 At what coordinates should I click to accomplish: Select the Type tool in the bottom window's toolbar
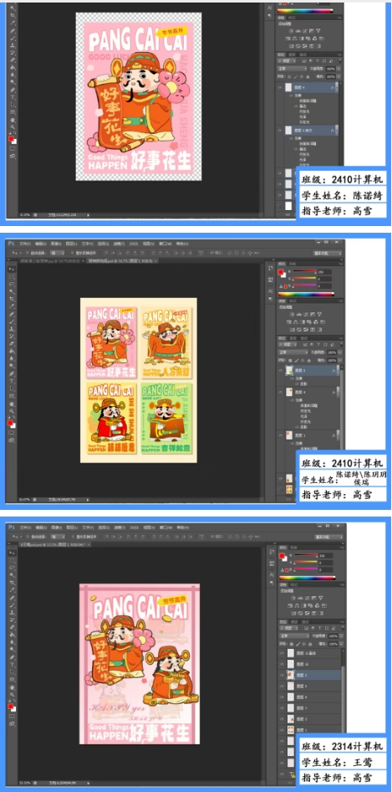12,664
